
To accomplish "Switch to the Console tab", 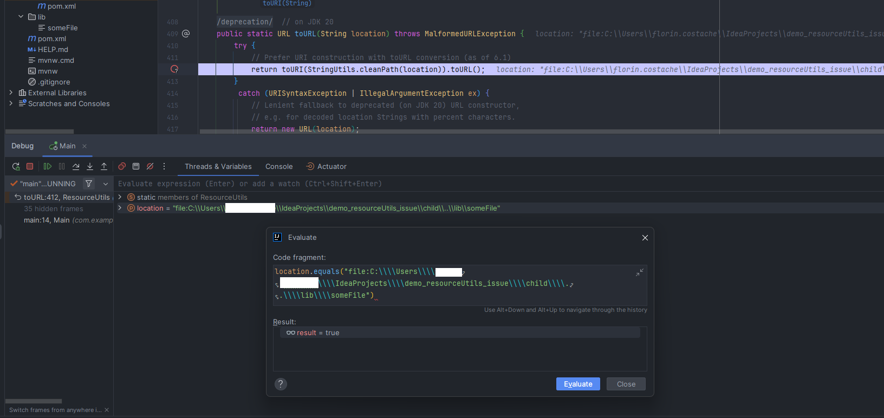I will click(x=279, y=166).
